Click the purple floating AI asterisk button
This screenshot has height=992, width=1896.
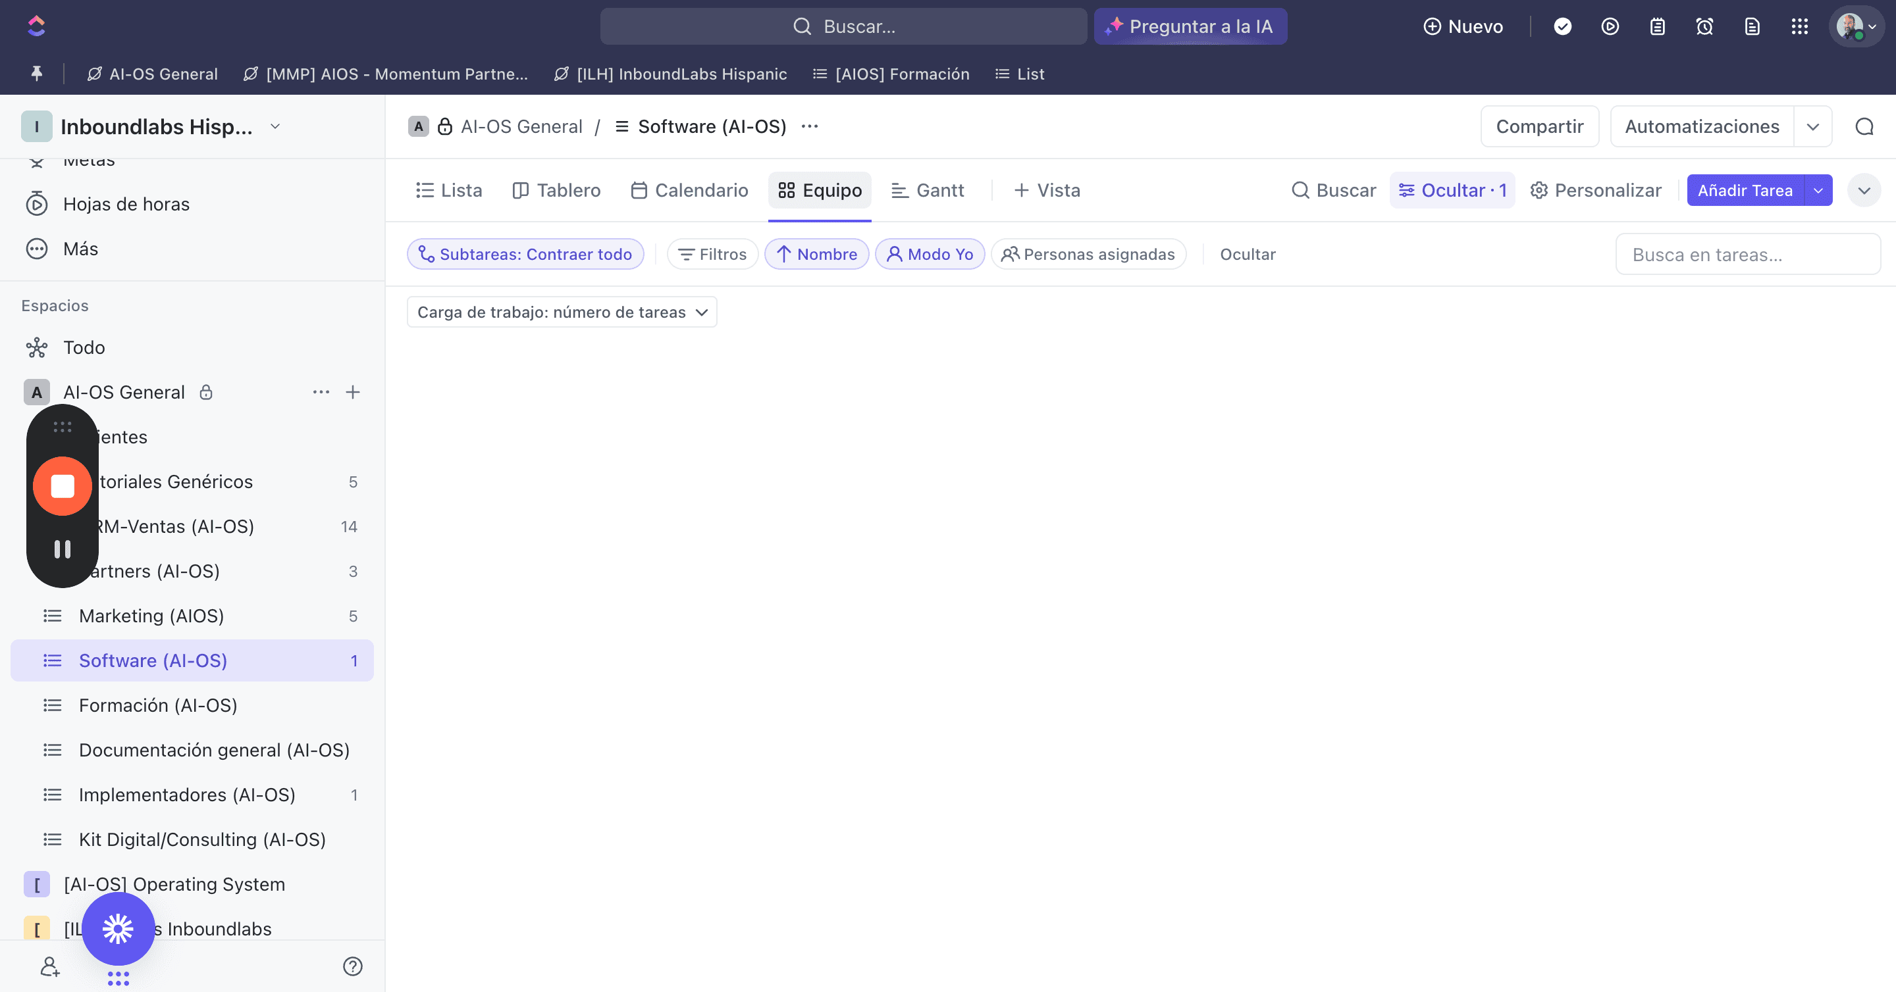coord(118,929)
